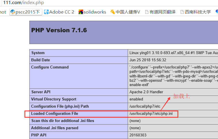Select the Build Date label
This screenshot has height=139, width=218.
tap(41, 60)
